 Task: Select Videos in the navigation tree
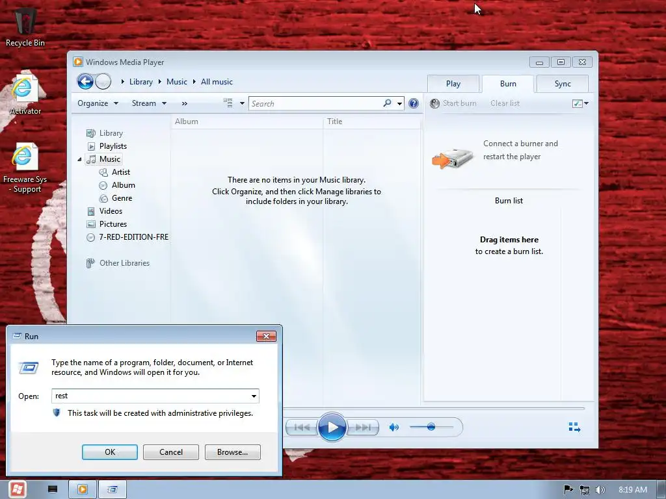coord(111,211)
